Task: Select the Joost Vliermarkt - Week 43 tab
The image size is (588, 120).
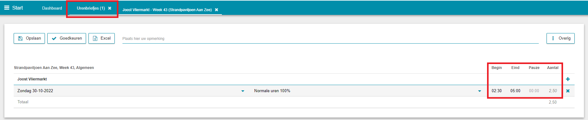Action: pyautogui.click(x=167, y=10)
